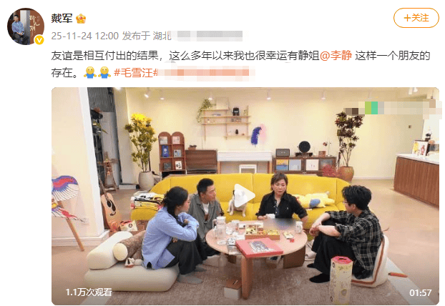
Task: Click the second hugging emoji
Action: 104,73
